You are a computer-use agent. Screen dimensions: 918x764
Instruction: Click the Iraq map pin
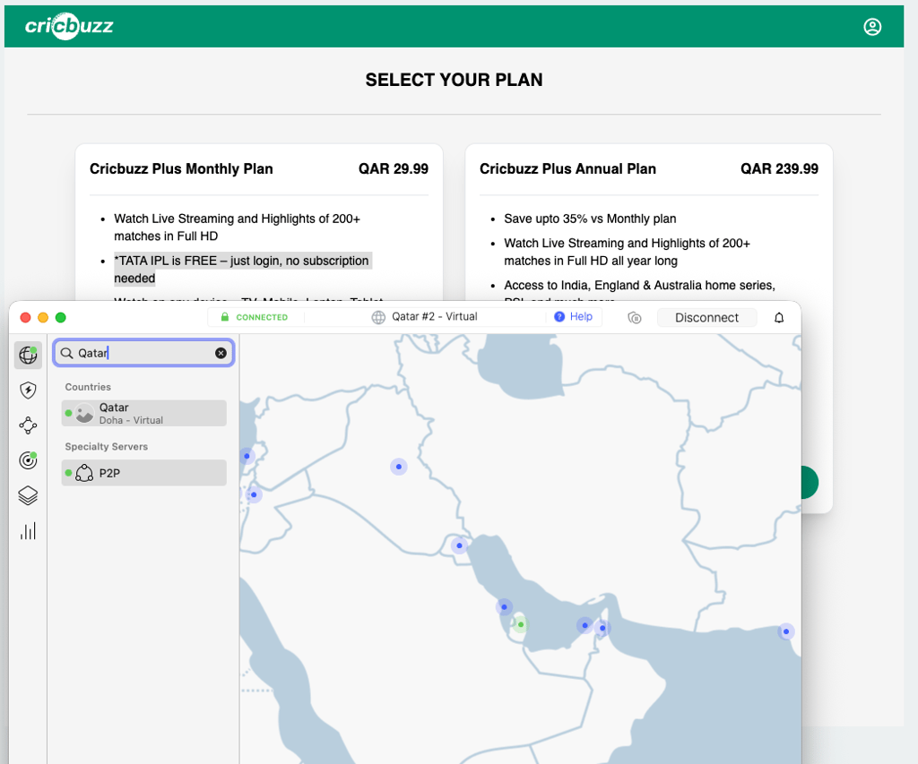(399, 467)
